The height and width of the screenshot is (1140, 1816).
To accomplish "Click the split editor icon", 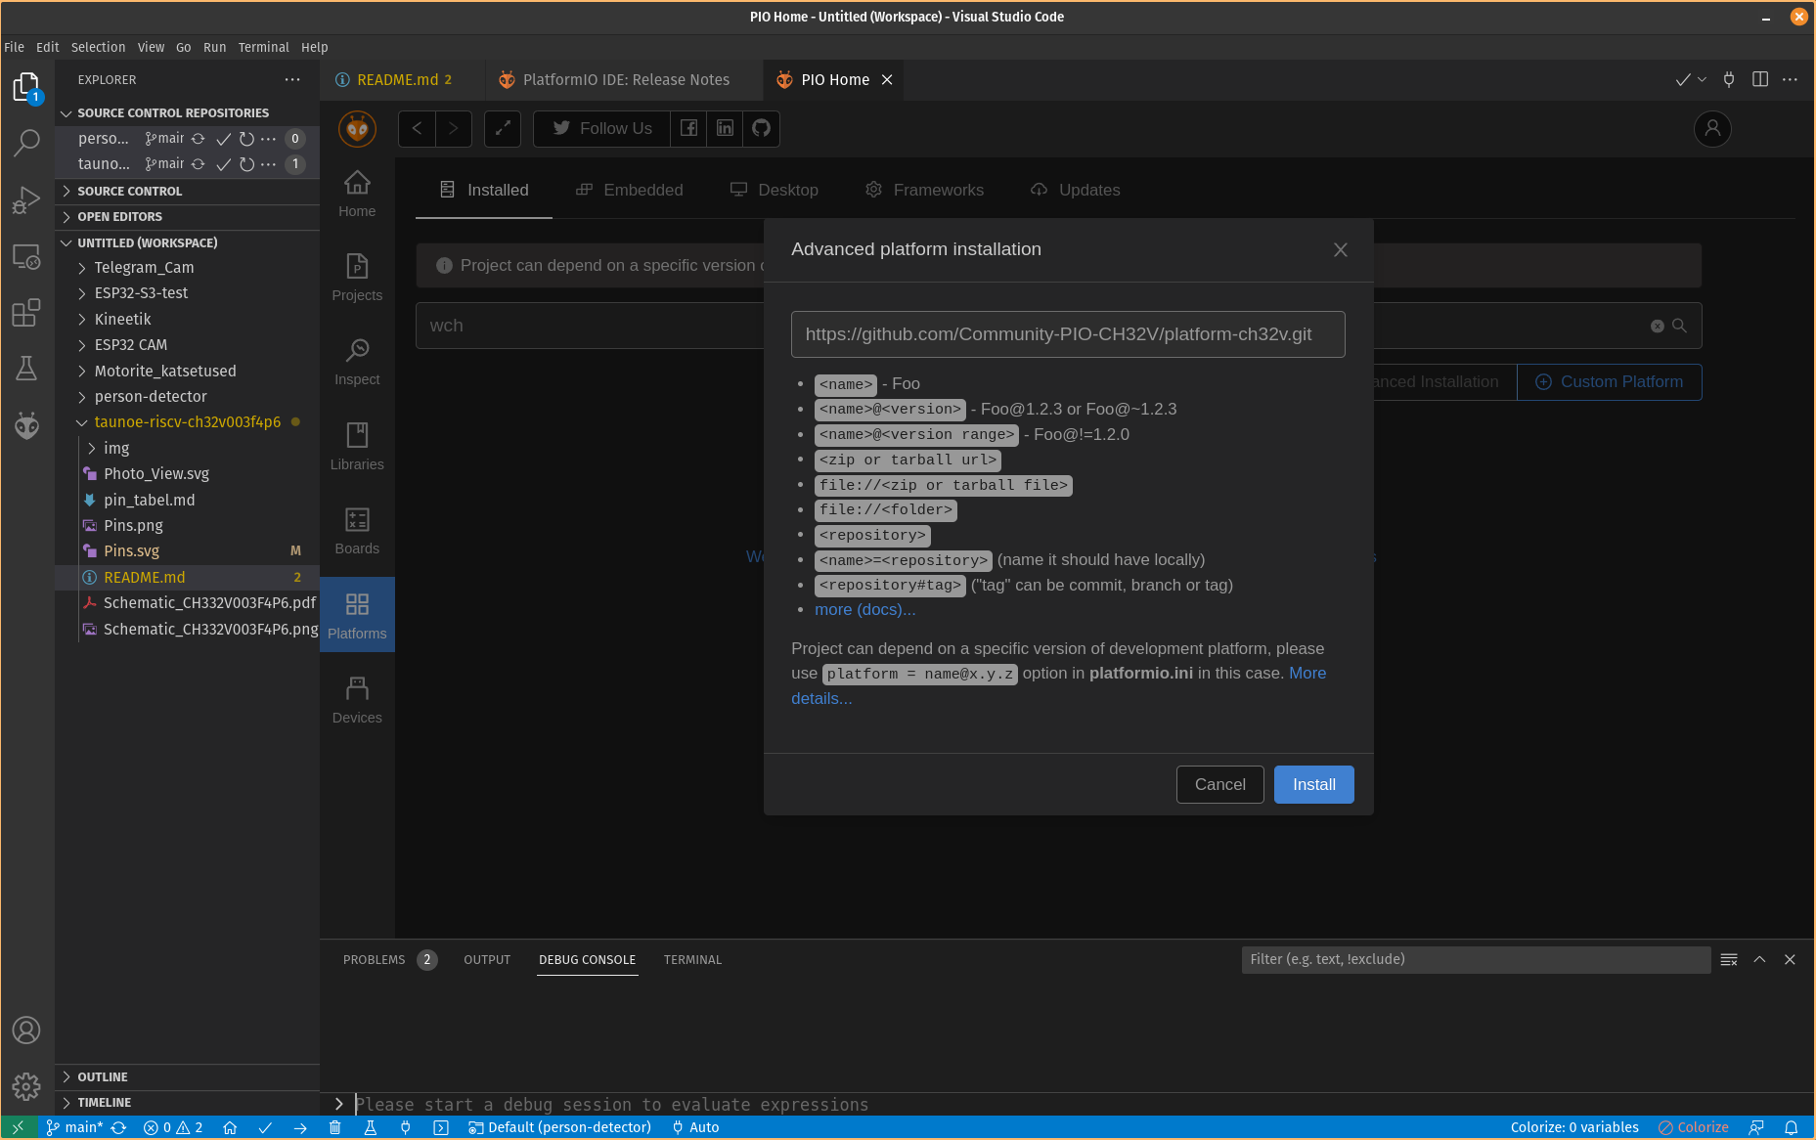I will point(1759,79).
